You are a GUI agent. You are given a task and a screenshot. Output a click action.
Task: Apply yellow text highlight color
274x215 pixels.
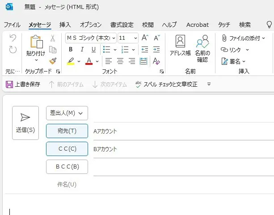pyautogui.click(x=71, y=61)
